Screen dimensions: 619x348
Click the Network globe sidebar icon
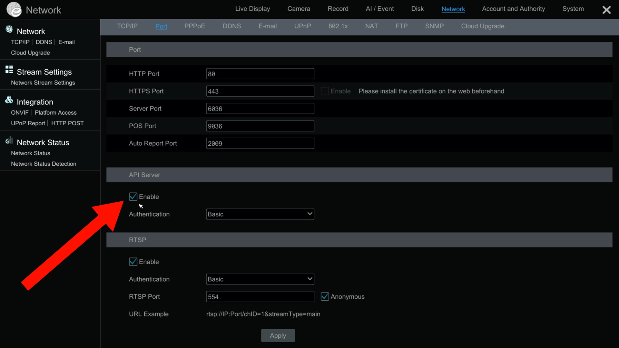point(9,29)
